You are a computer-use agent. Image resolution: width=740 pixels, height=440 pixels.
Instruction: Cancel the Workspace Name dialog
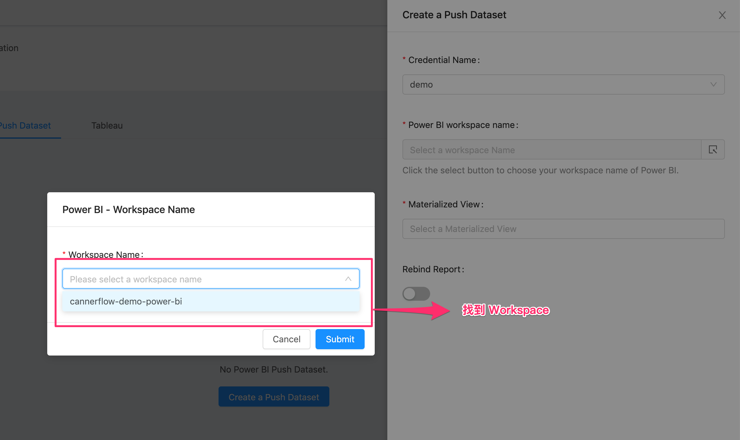tap(286, 339)
